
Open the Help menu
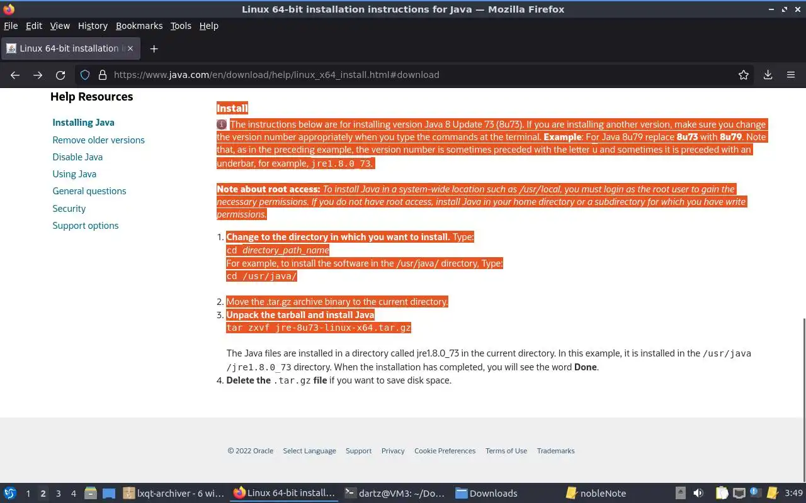[x=208, y=26]
